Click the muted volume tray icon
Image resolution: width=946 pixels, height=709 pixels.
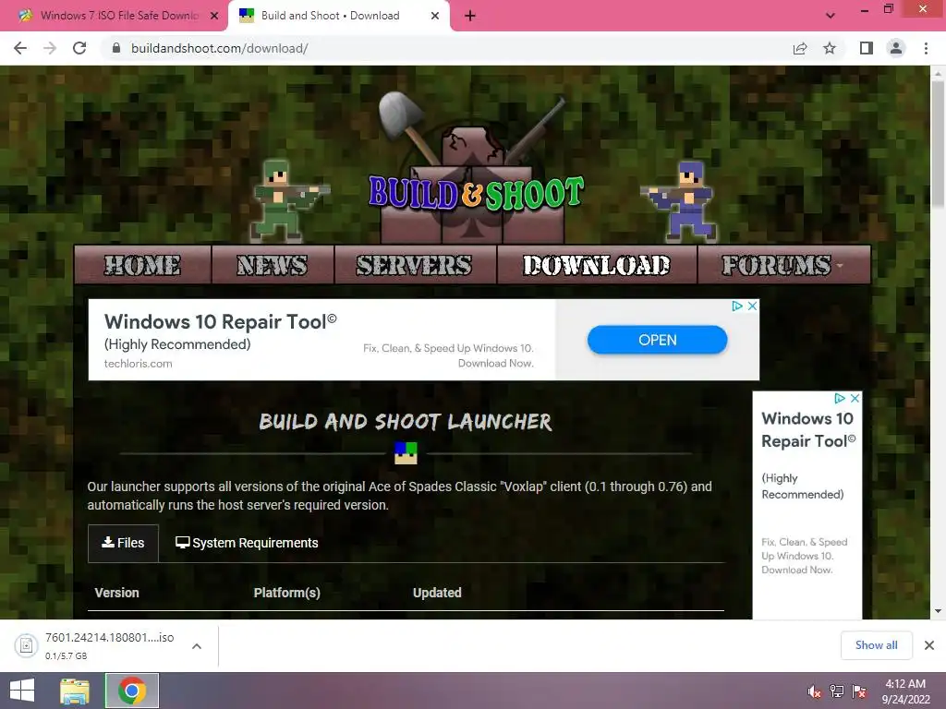[814, 691]
